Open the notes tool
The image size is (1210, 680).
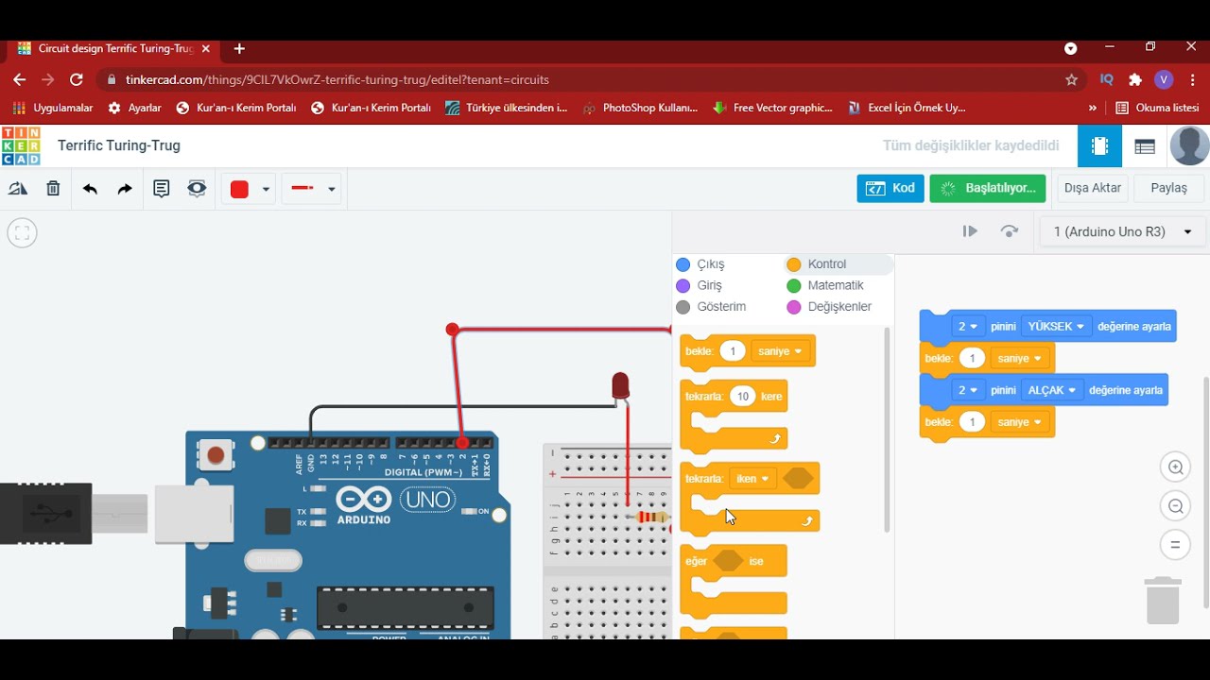162,189
